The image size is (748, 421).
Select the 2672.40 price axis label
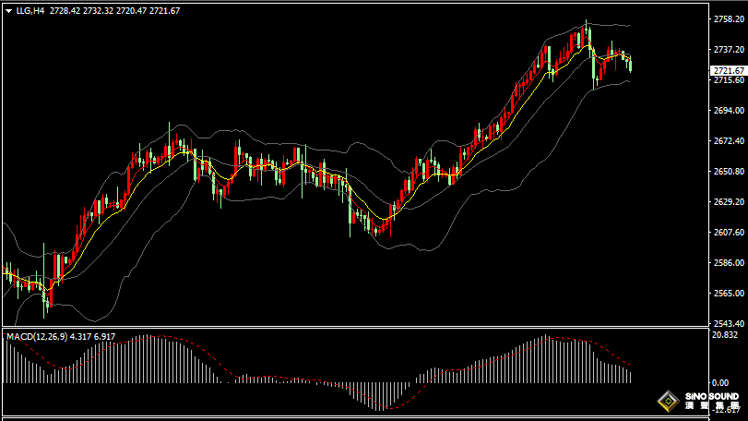(x=729, y=141)
